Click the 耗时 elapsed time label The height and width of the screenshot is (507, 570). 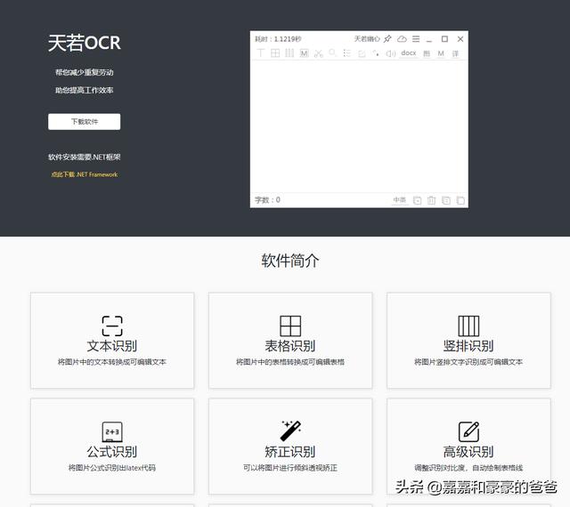[278, 39]
